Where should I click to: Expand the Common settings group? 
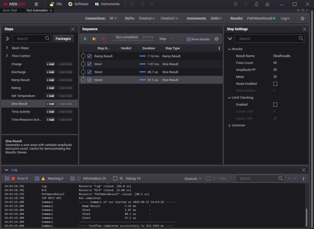point(230,125)
